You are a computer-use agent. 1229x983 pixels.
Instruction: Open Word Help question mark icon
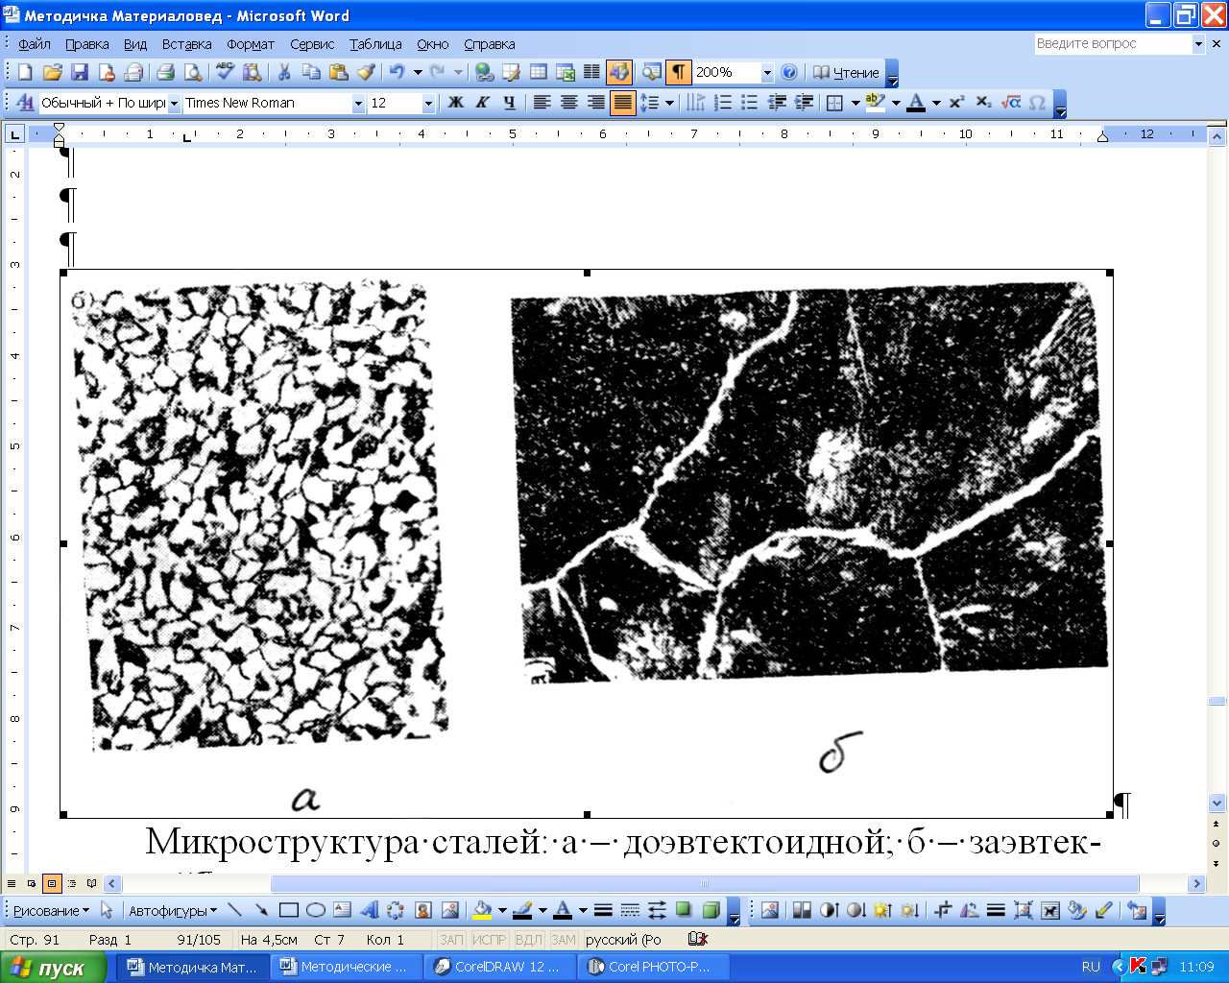pos(789,72)
